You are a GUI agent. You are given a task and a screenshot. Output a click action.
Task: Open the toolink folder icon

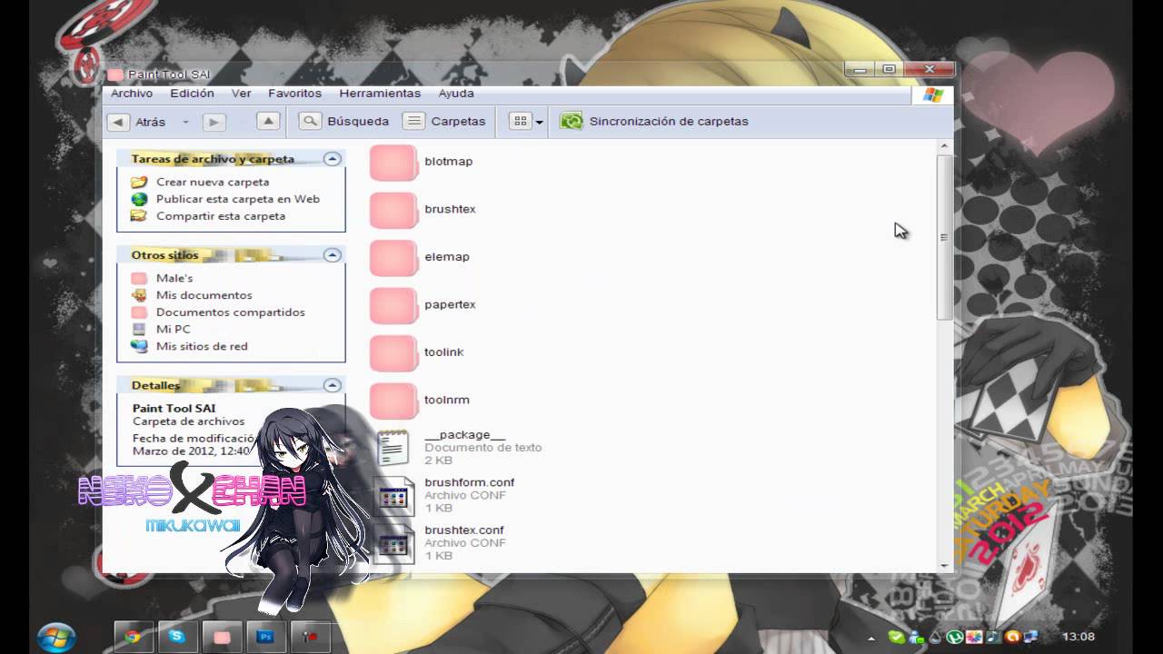coord(393,353)
